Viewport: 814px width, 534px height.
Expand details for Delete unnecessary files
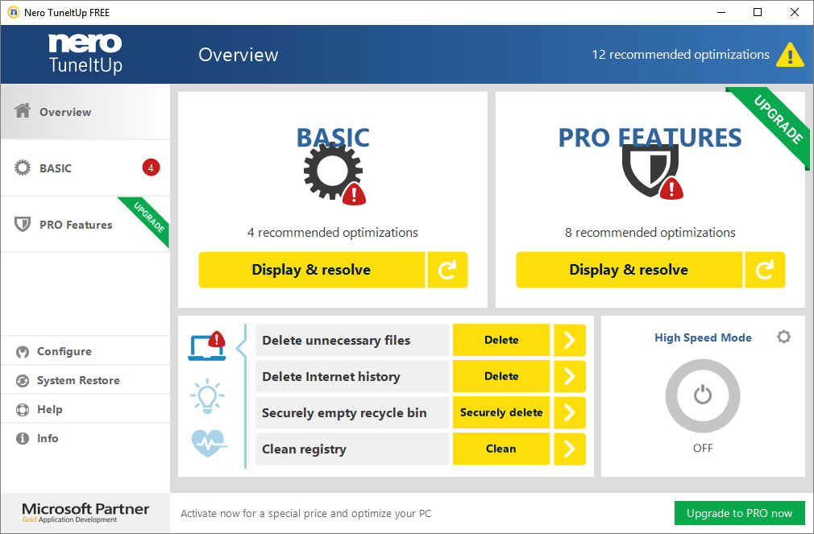(570, 341)
